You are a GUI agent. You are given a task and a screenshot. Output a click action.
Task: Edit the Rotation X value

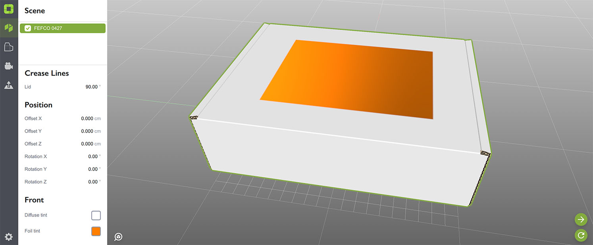[x=92, y=156]
